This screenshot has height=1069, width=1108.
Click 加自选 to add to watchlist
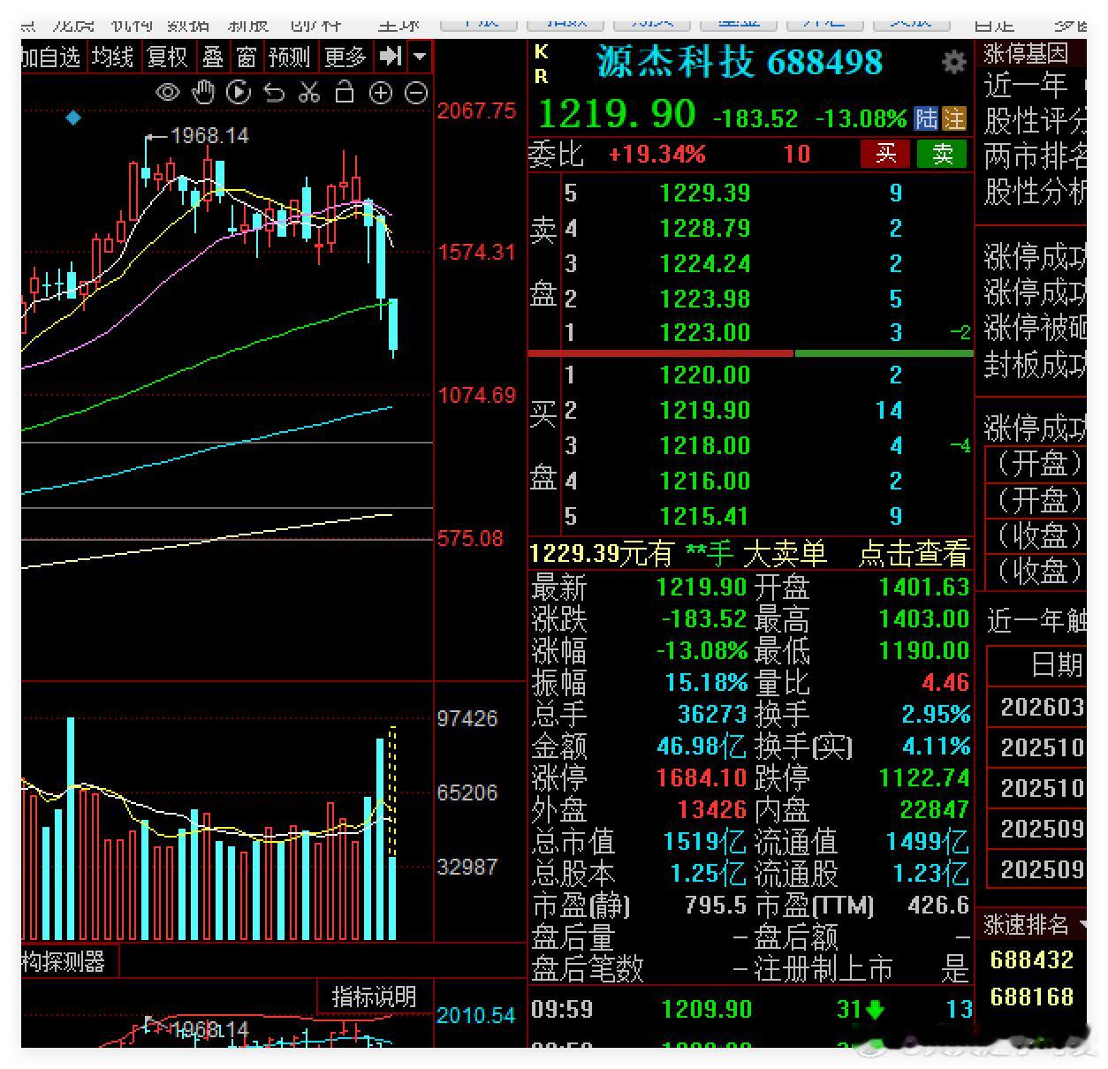pos(51,57)
